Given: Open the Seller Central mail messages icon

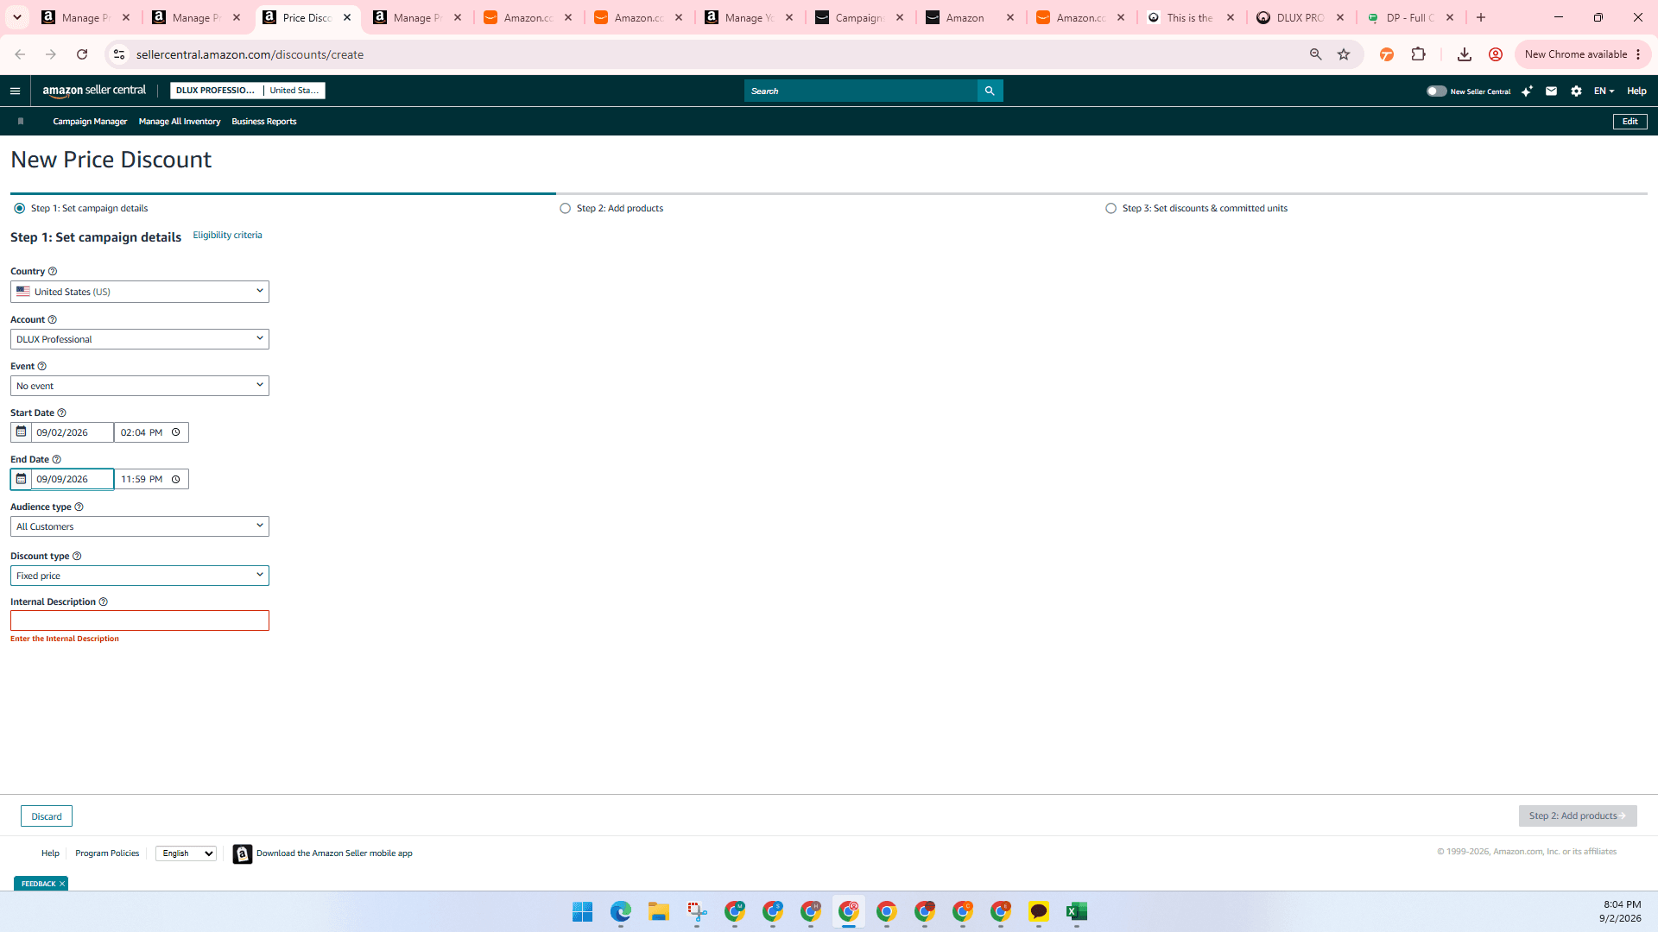Looking at the screenshot, I should [x=1551, y=91].
